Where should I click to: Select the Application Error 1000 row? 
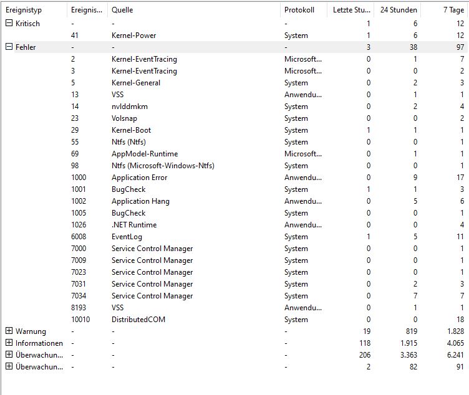click(234, 178)
